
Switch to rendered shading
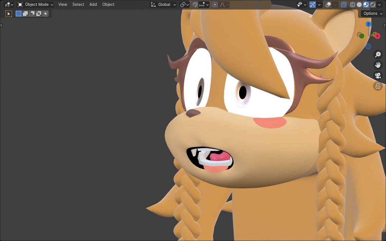tap(372, 5)
